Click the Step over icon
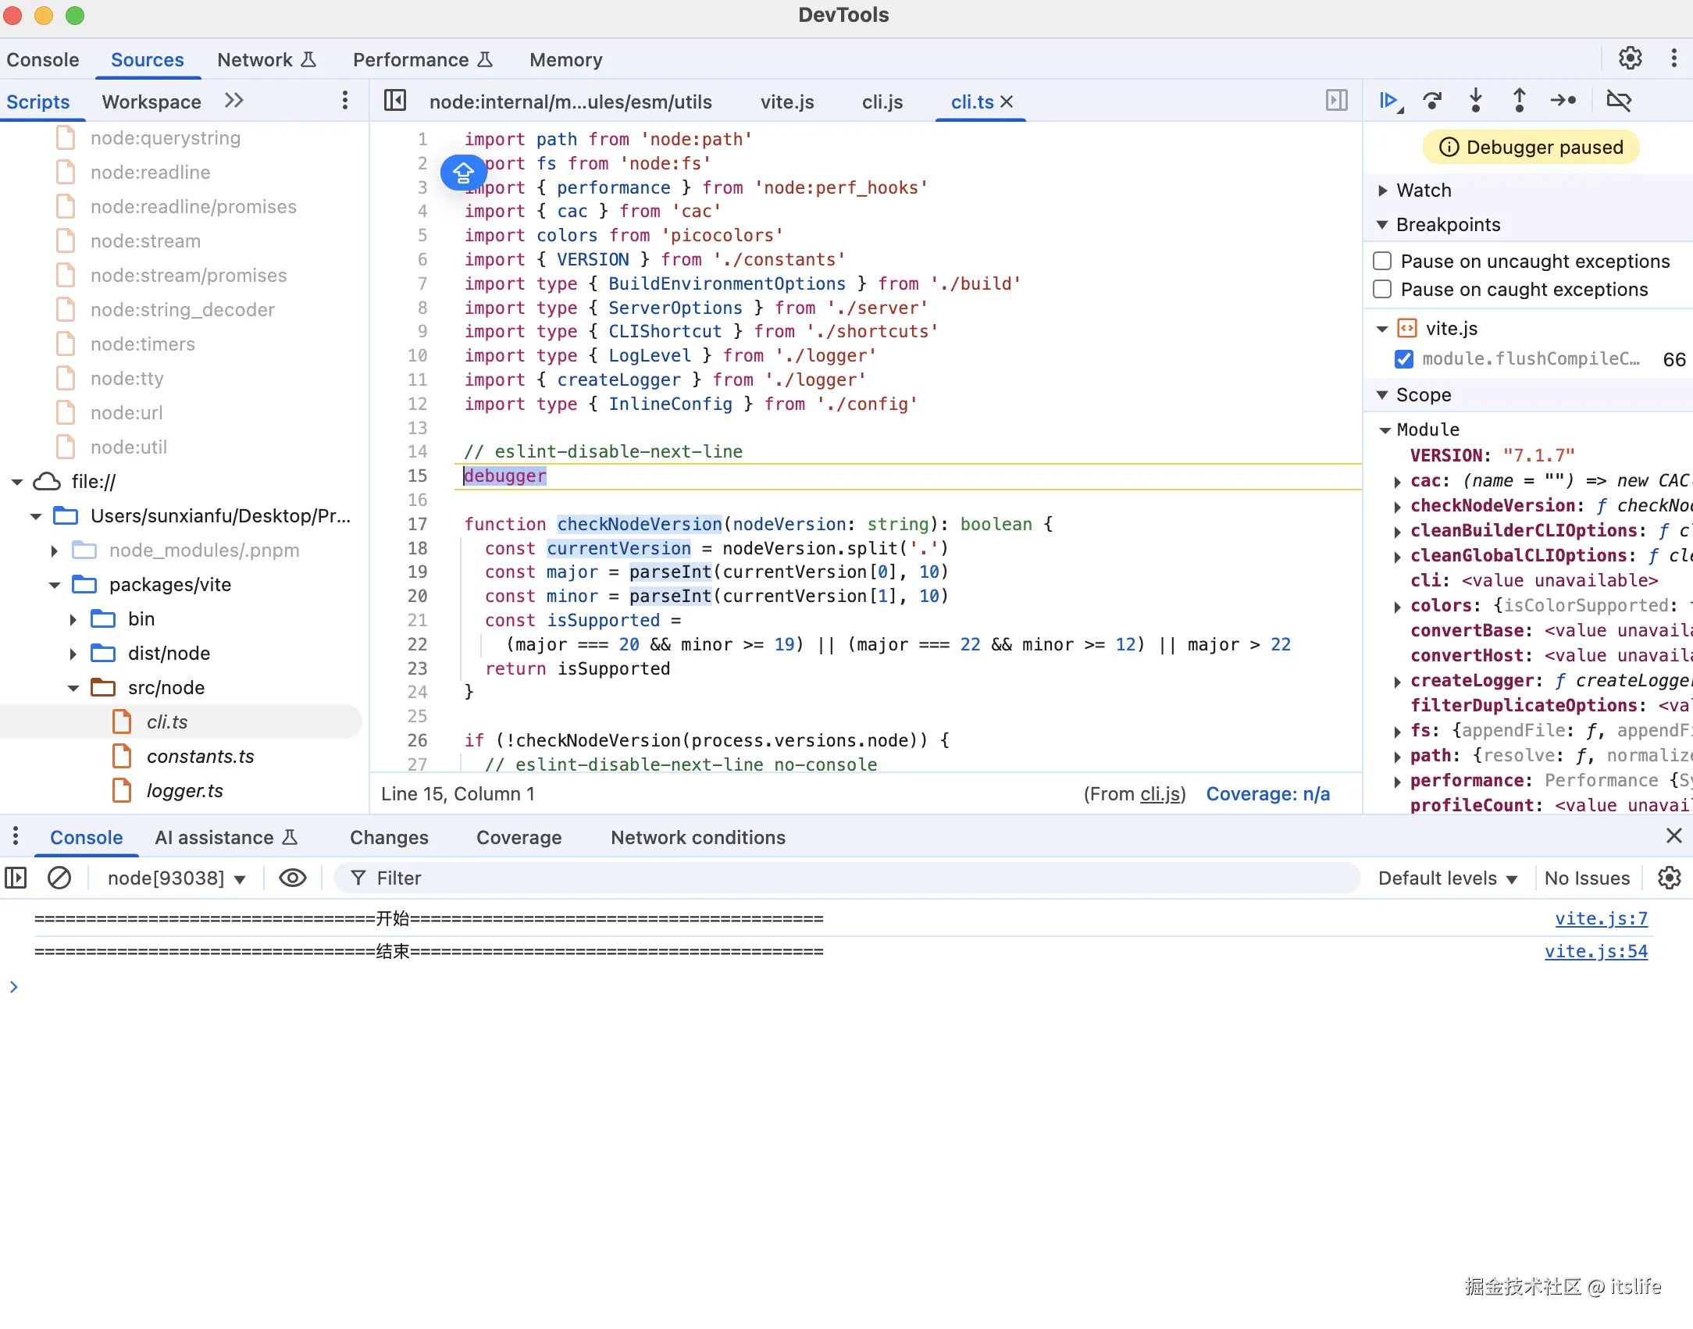This screenshot has height=1329, width=1693. pos(1432,101)
